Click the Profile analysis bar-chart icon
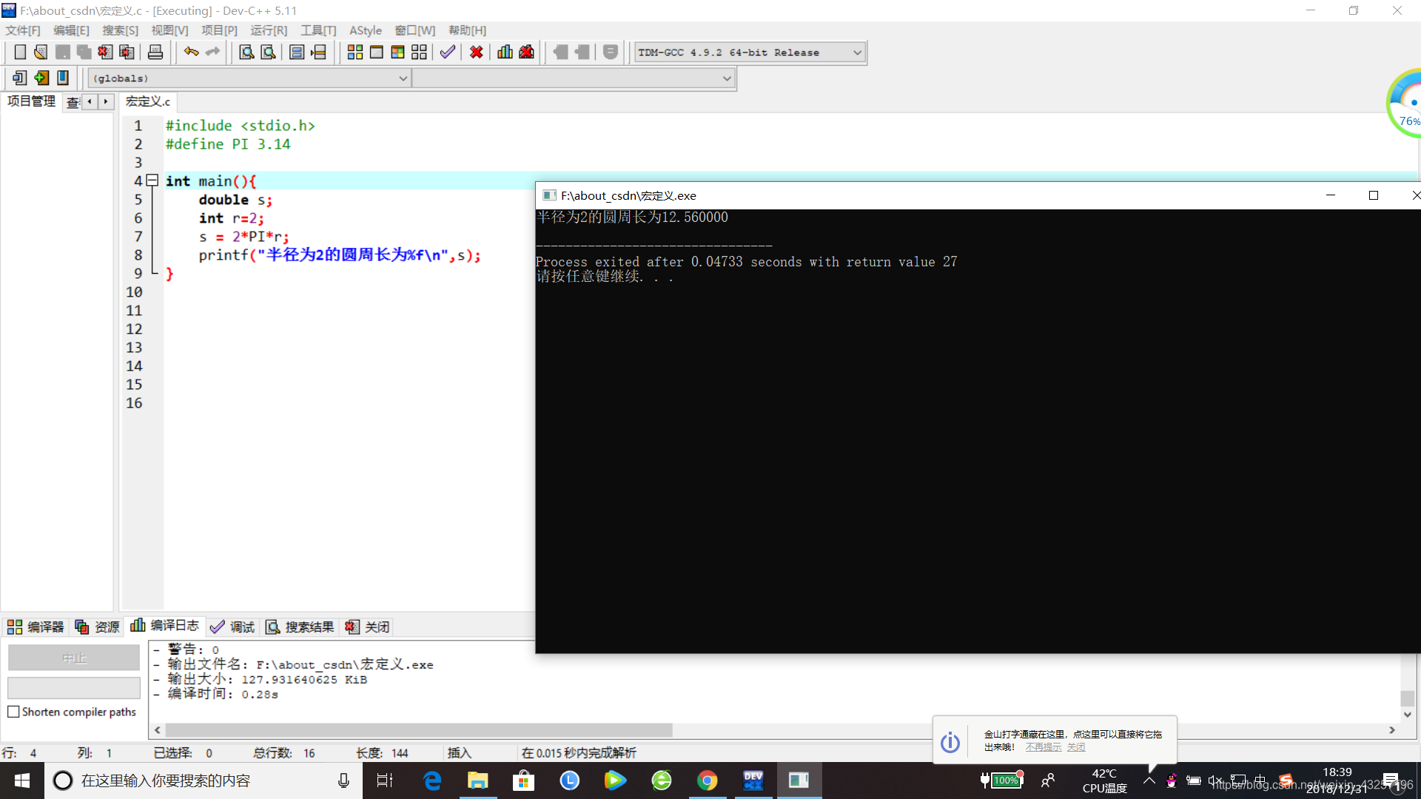The image size is (1421, 799). (505, 52)
